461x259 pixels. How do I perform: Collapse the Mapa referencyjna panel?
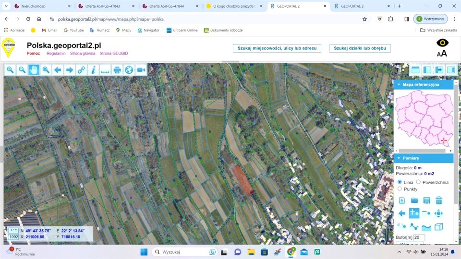[399, 84]
